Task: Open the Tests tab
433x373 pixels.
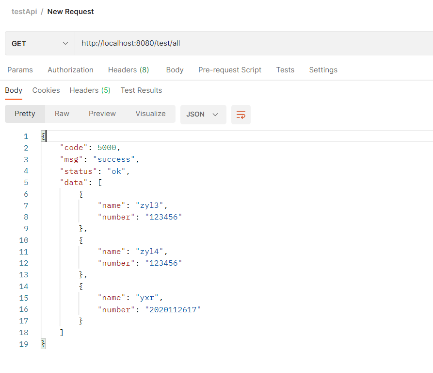Action: (285, 70)
